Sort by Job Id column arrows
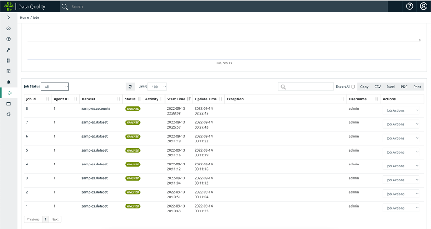Image resolution: width=431 pixels, height=229 pixels. point(48,99)
